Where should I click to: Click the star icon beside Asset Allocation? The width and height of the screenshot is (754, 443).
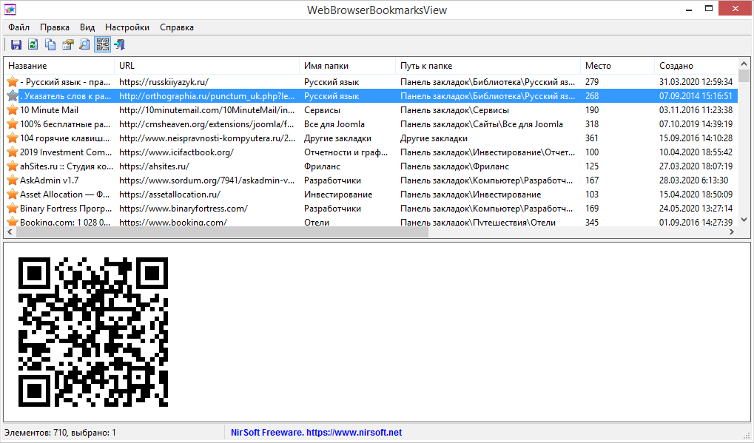(x=13, y=195)
